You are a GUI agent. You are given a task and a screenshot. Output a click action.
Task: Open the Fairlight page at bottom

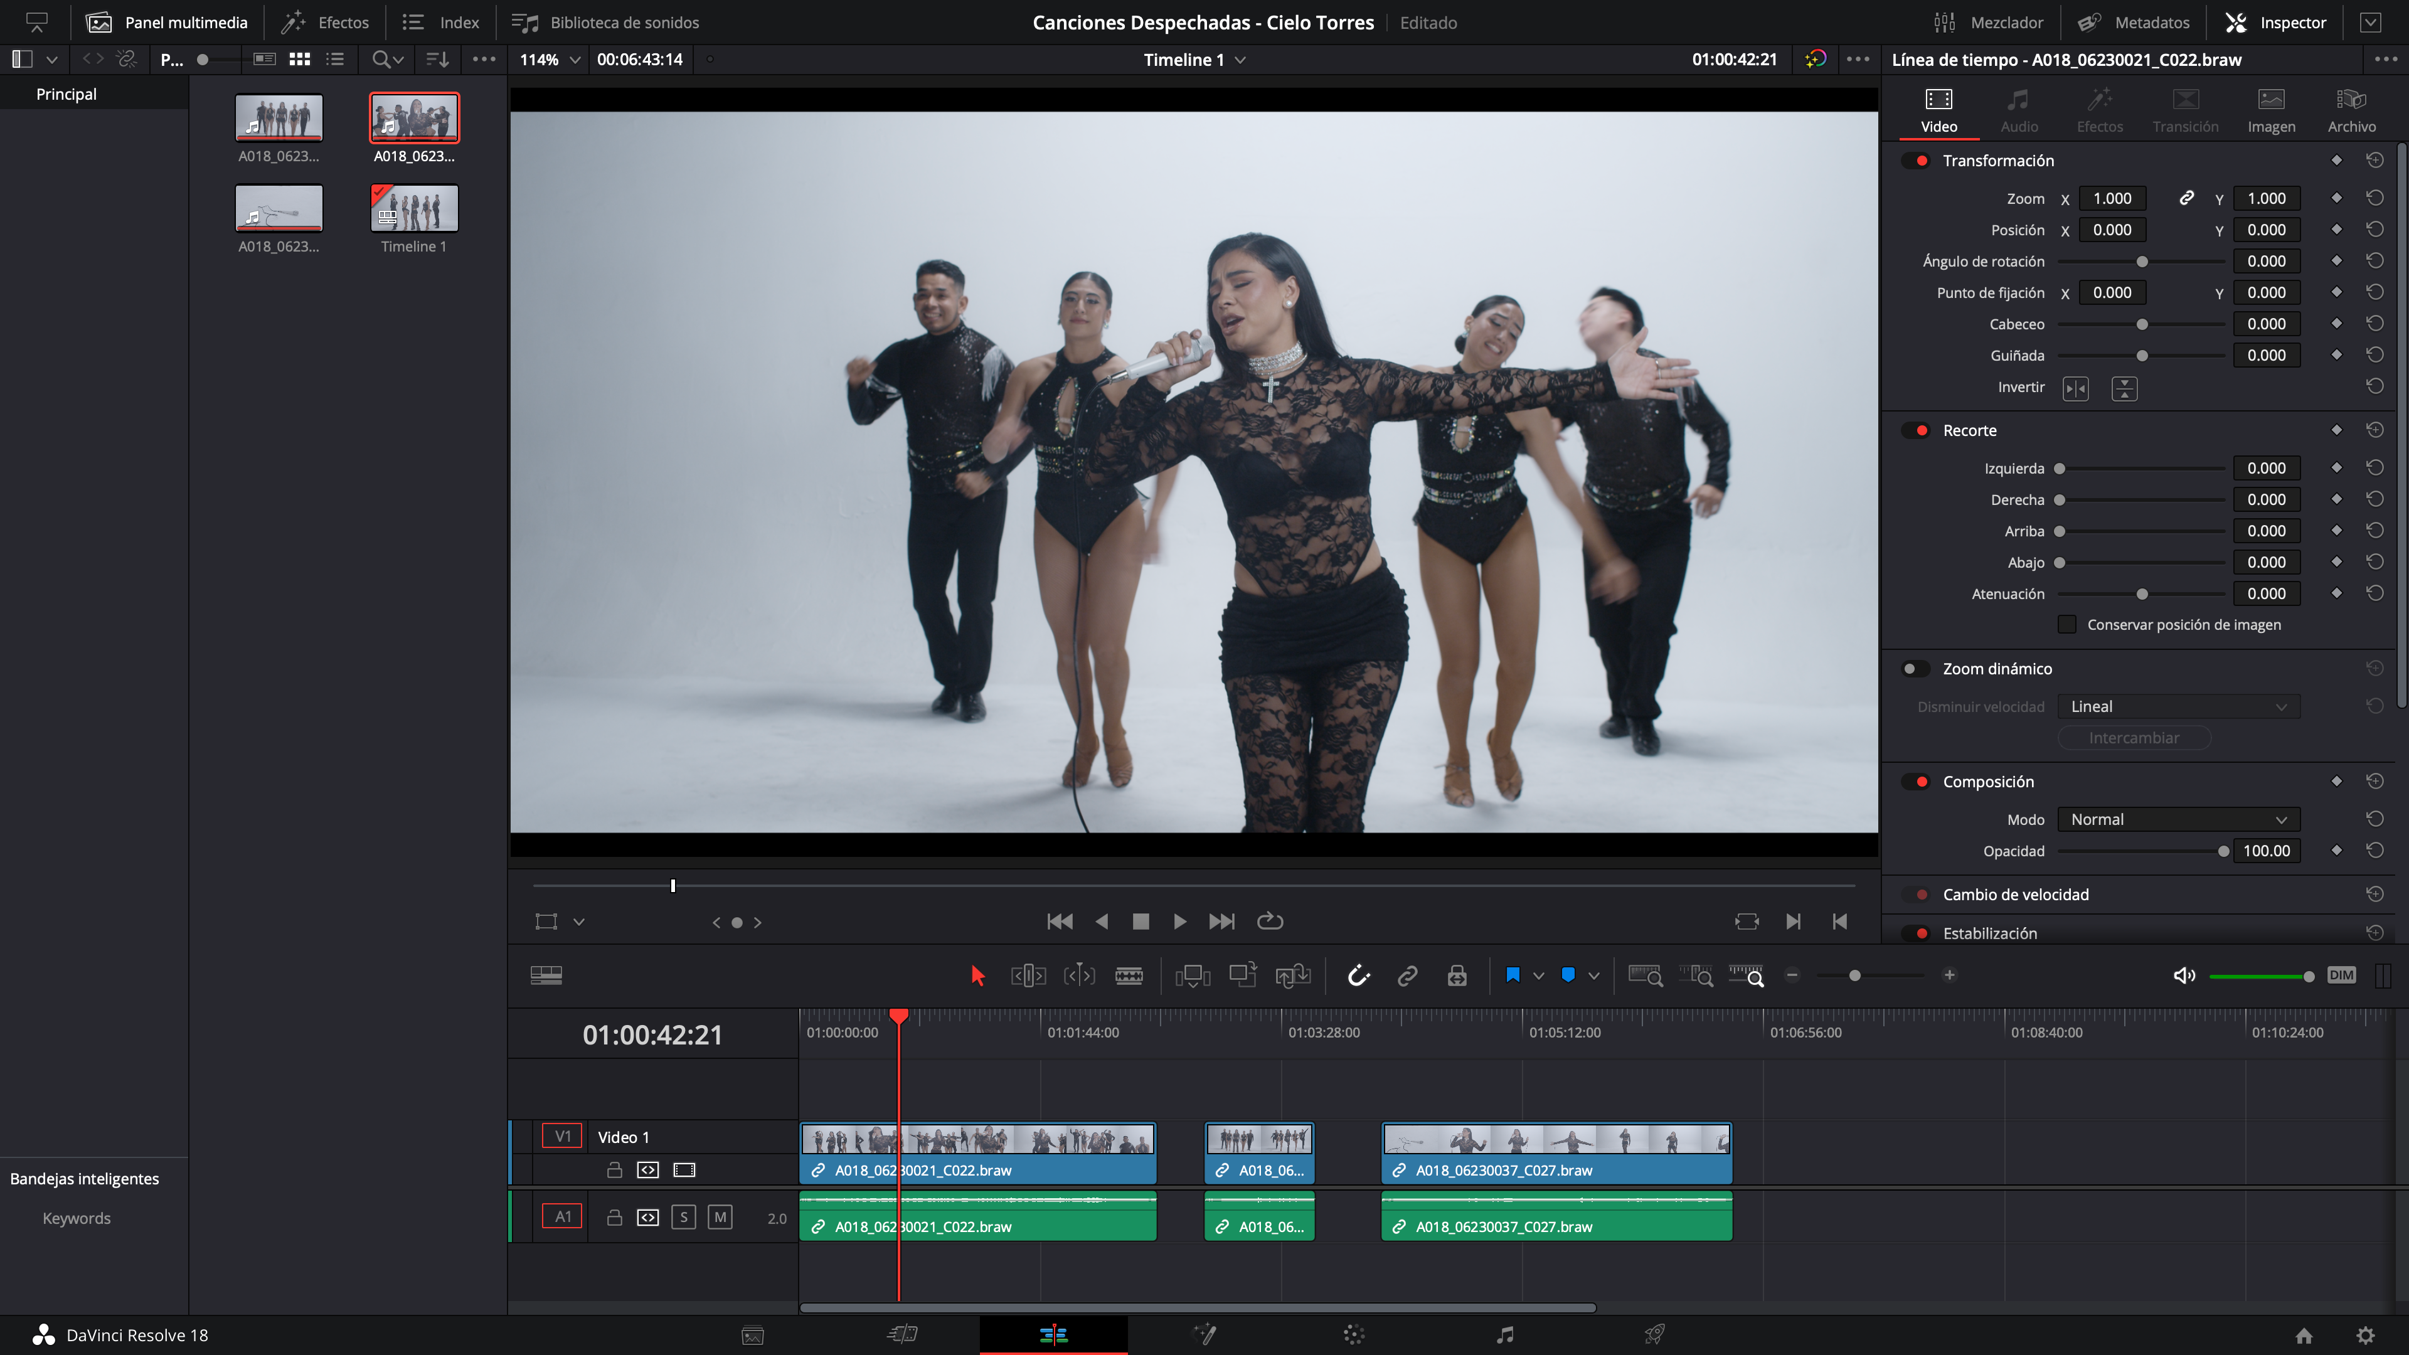pos(1505,1334)
